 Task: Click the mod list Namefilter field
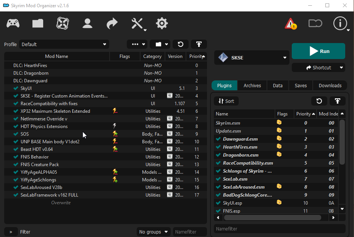[190, 232]
